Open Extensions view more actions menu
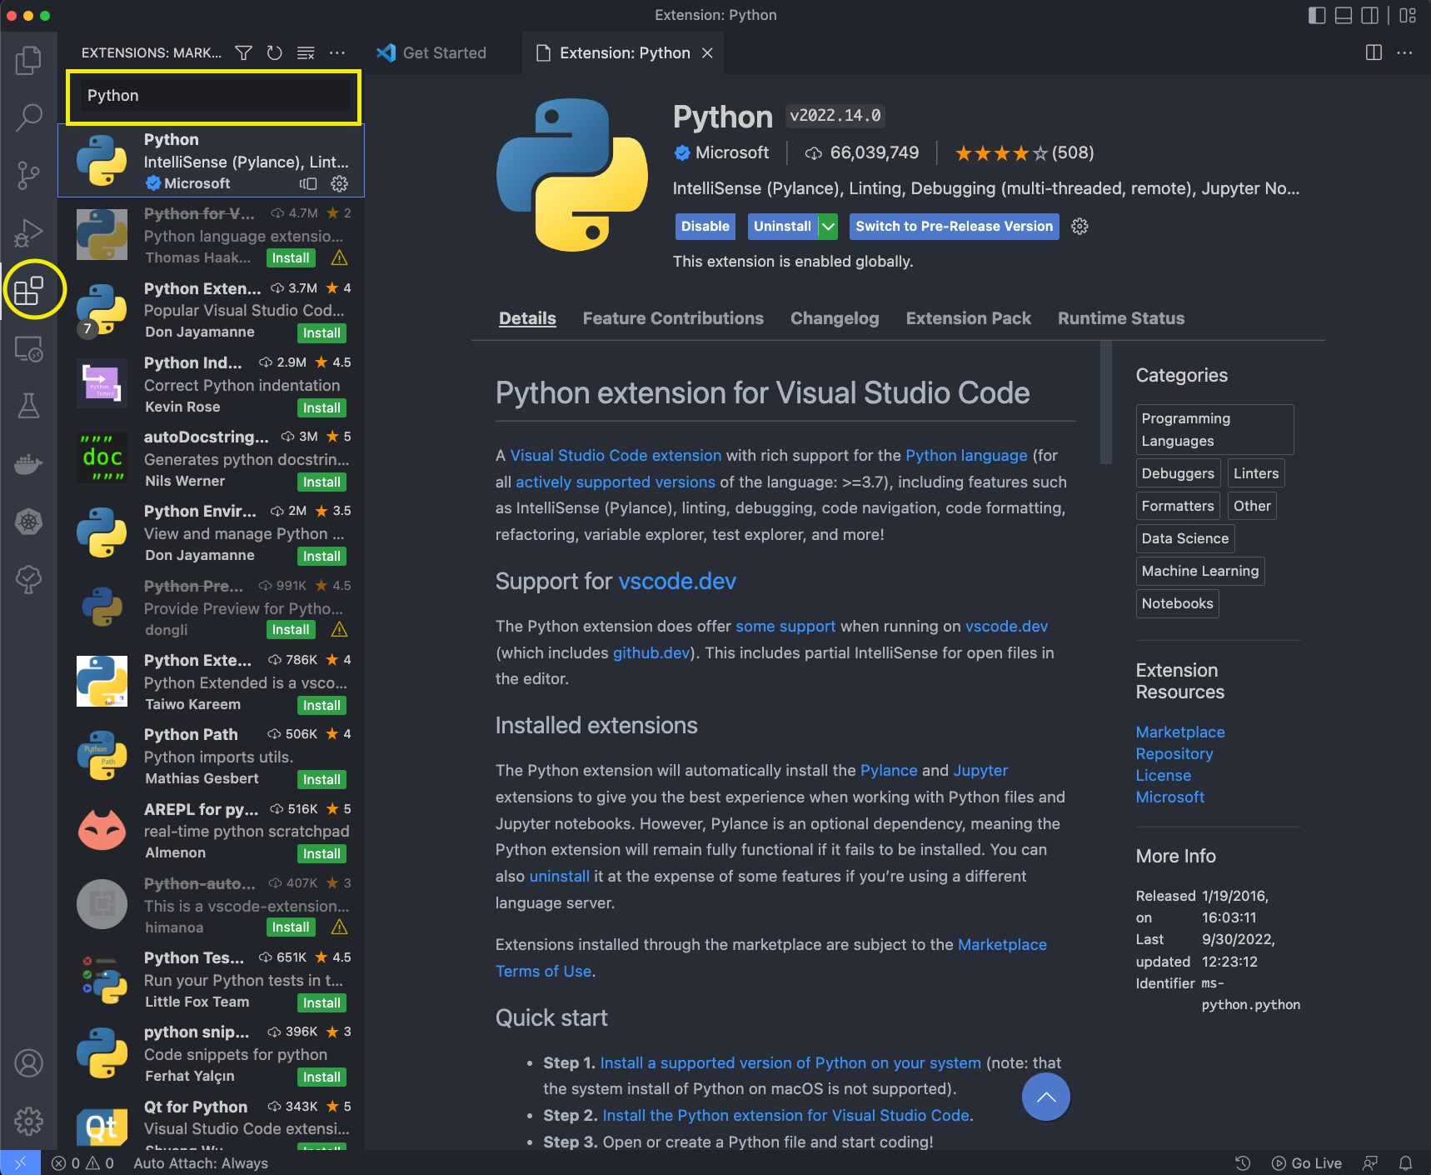The image size is (1431, 1175). (x=337, y=53)
